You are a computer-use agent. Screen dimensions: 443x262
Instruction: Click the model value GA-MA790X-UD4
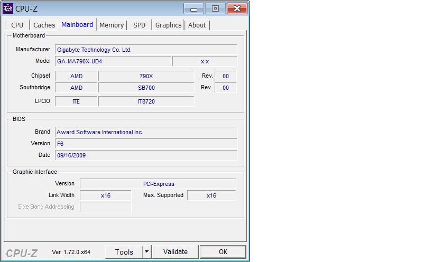[x=113, y=61]
